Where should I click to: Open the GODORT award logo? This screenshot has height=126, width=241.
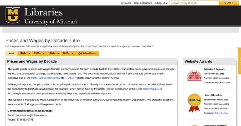[x=194, y=75]
